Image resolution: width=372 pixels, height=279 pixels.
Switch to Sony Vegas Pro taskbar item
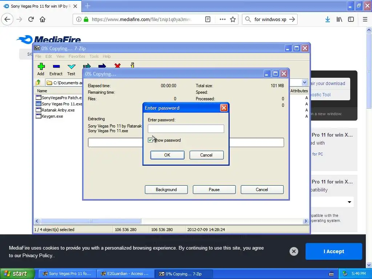click(x=67, y=274)
